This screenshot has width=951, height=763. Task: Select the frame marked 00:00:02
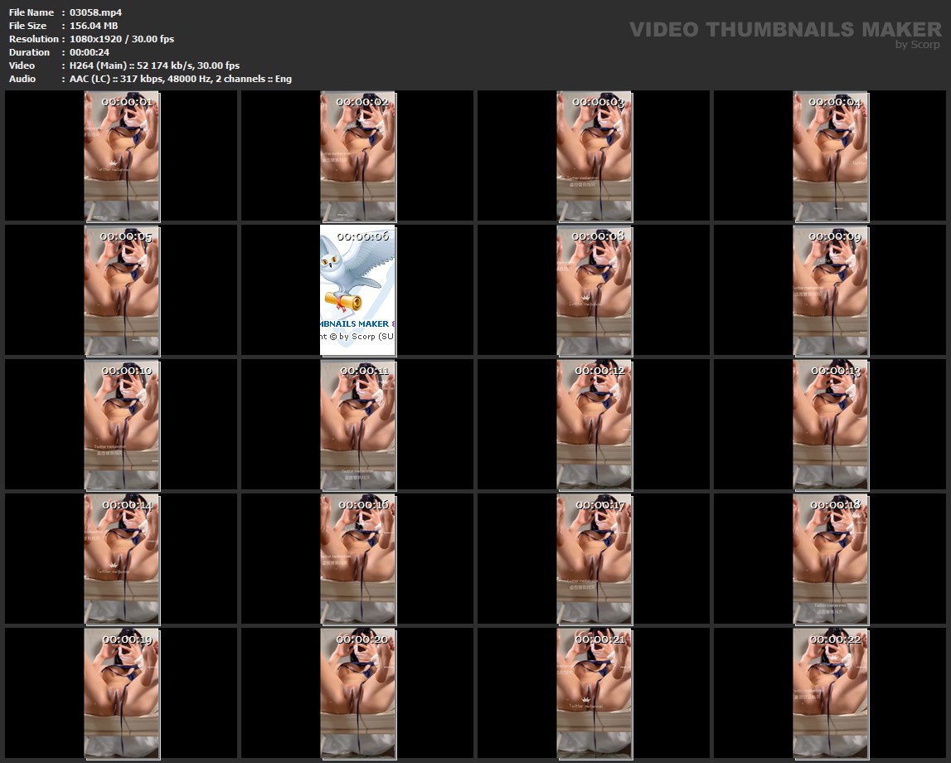click(358, 156)
